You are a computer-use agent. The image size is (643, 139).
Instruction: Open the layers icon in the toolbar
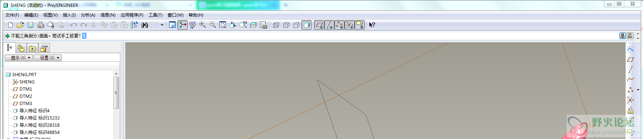(x=253, y=25)
